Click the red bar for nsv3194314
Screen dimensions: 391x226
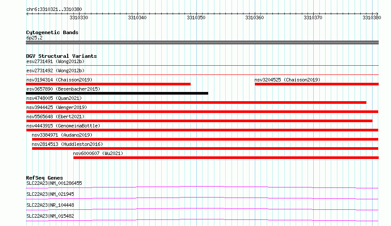(x=108, y=84)
